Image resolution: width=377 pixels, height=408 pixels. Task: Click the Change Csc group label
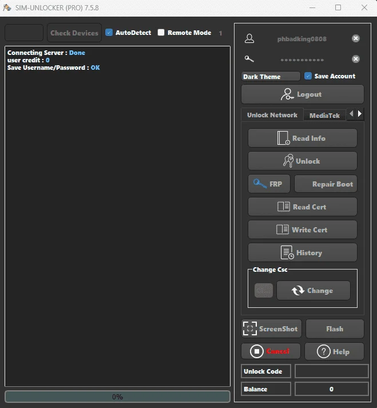pyautogui.click(x=270, y=270)
